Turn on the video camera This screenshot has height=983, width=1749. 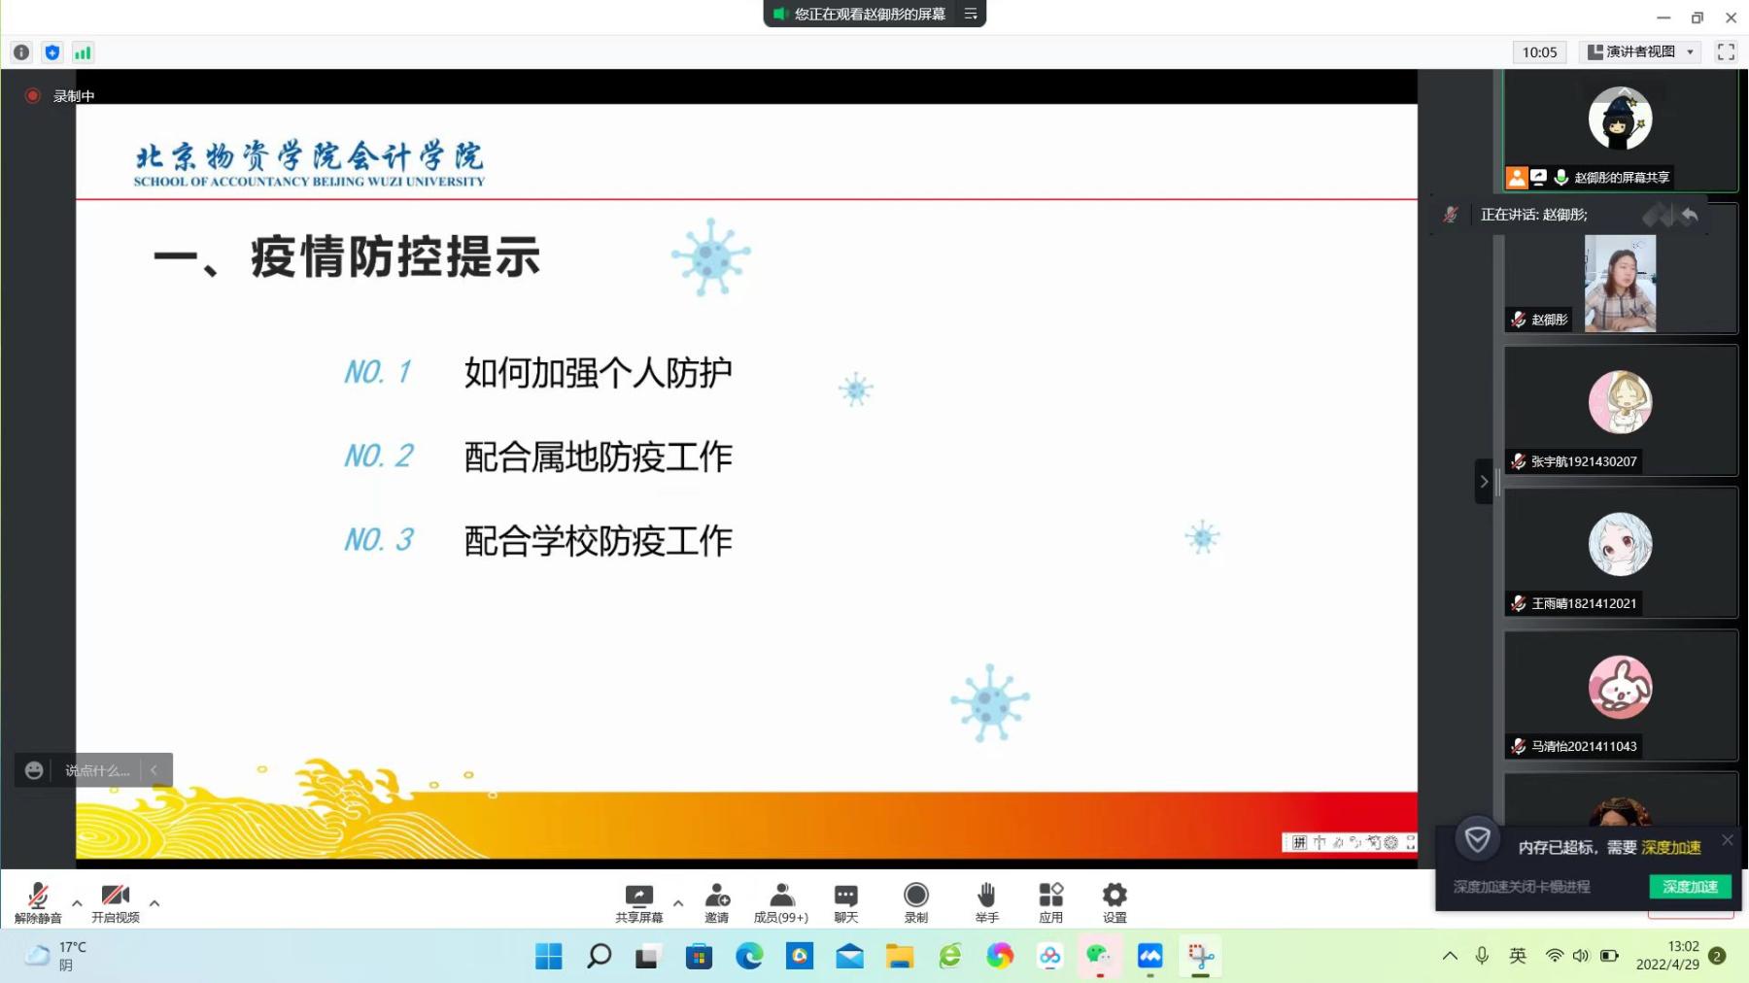[116, 901]
